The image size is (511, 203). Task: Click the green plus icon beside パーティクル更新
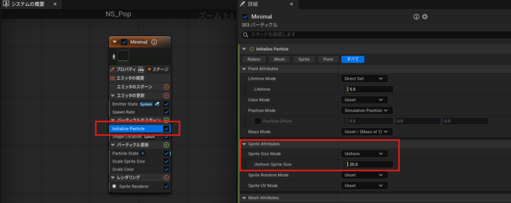tap(166, 145)
